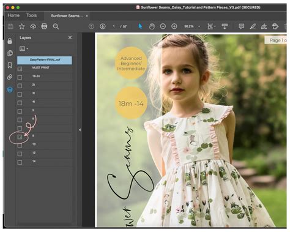This screenshot has height=232, width=290.
Task: Enable the 3t layer checkbox
Action: click(x=20, y=94)
